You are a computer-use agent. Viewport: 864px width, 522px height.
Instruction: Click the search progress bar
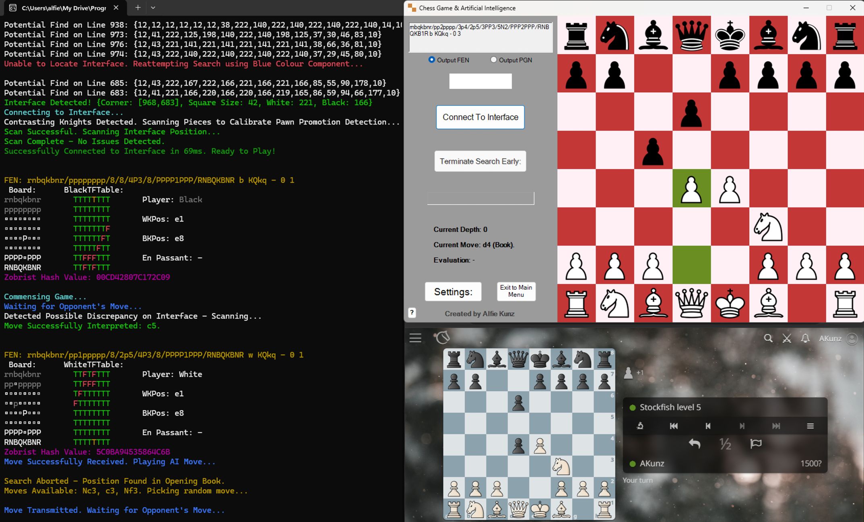[480, 198]
